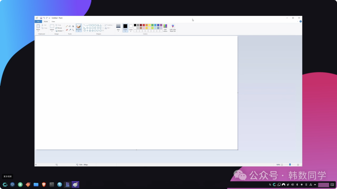Expand the Rotate options

point(61,31)
